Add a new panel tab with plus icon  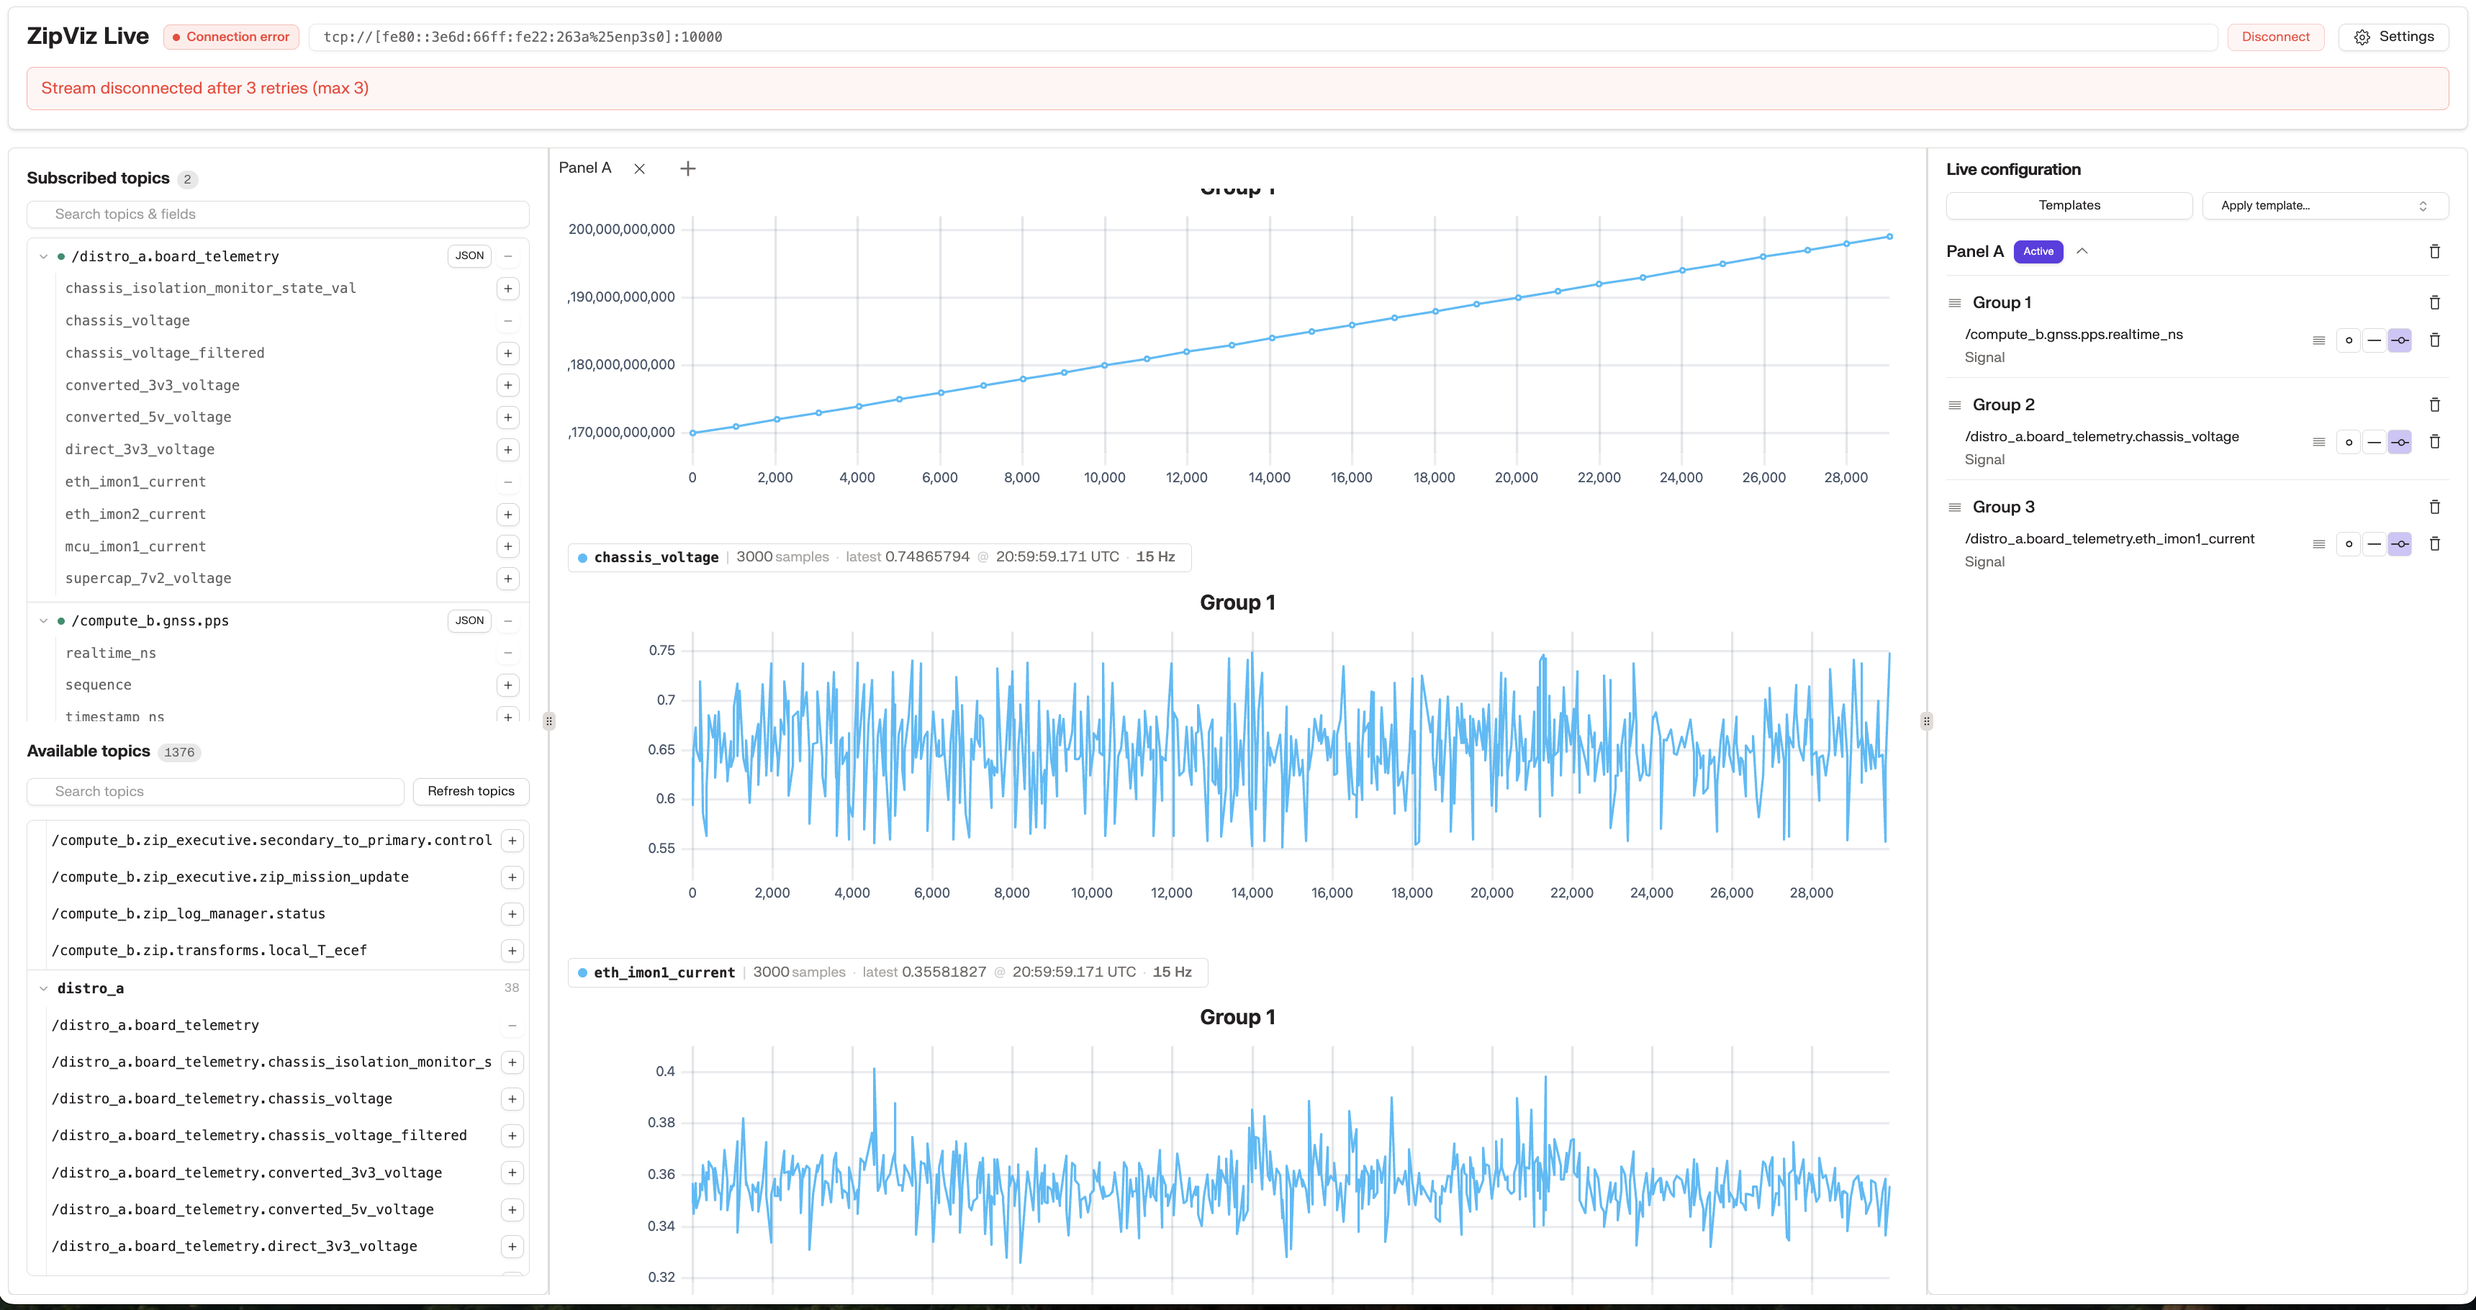point(687,168)
